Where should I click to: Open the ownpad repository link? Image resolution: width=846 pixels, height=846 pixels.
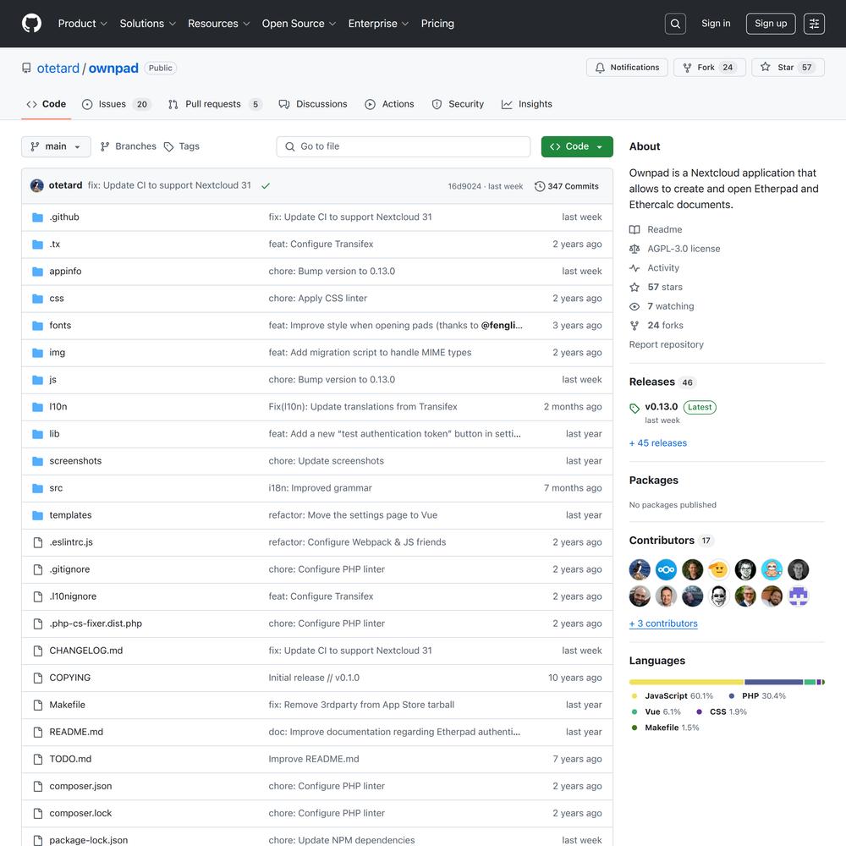113,68
